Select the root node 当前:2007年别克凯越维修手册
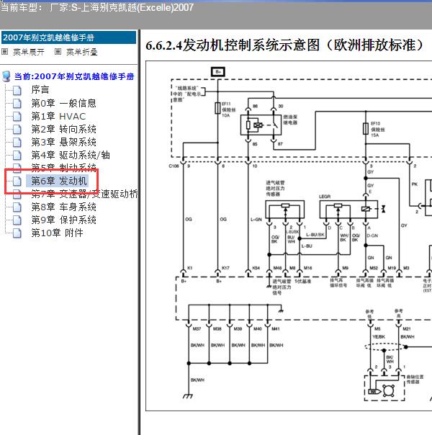 click(x=74, y=76)
